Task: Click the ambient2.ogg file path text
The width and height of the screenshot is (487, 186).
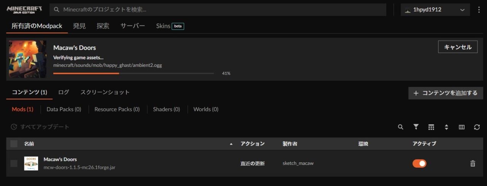Action: (108, 65)
